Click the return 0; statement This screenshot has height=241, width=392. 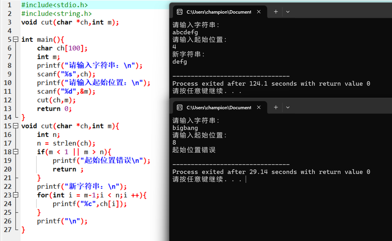(x=54, y=109)
